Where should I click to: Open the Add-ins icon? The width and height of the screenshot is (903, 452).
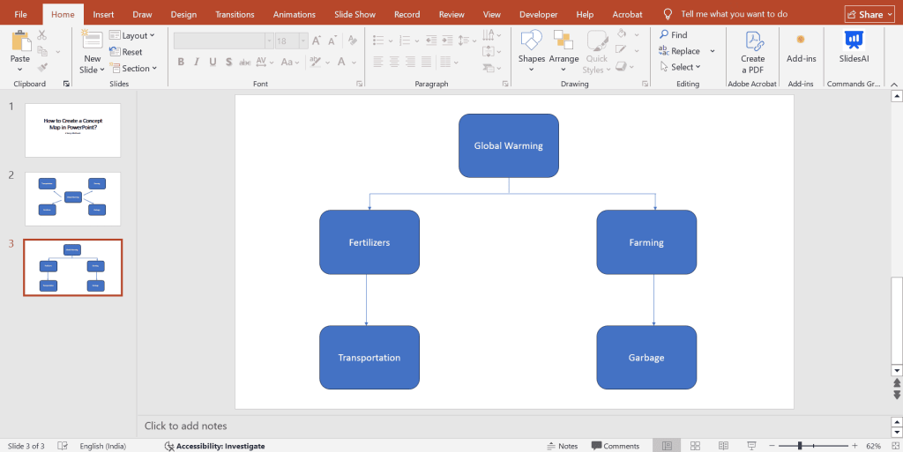(801, 41)
